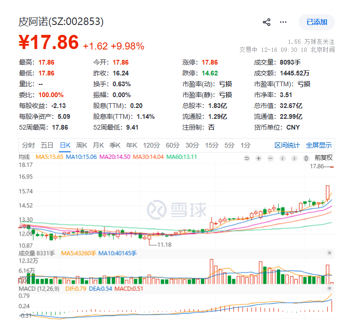
Task: Switch to the 五日 chart tab
Action: (47, 145)
